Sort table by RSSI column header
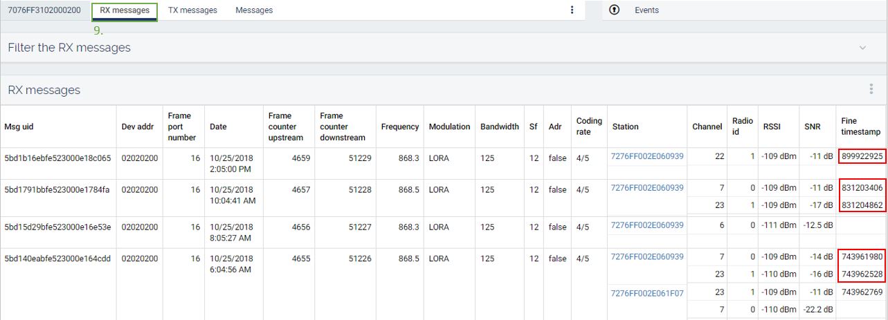888x320 pixels. (770, 126)
